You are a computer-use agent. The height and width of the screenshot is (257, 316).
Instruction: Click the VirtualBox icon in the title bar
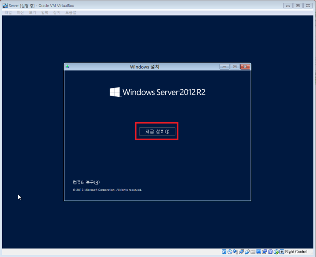point(5,6)
